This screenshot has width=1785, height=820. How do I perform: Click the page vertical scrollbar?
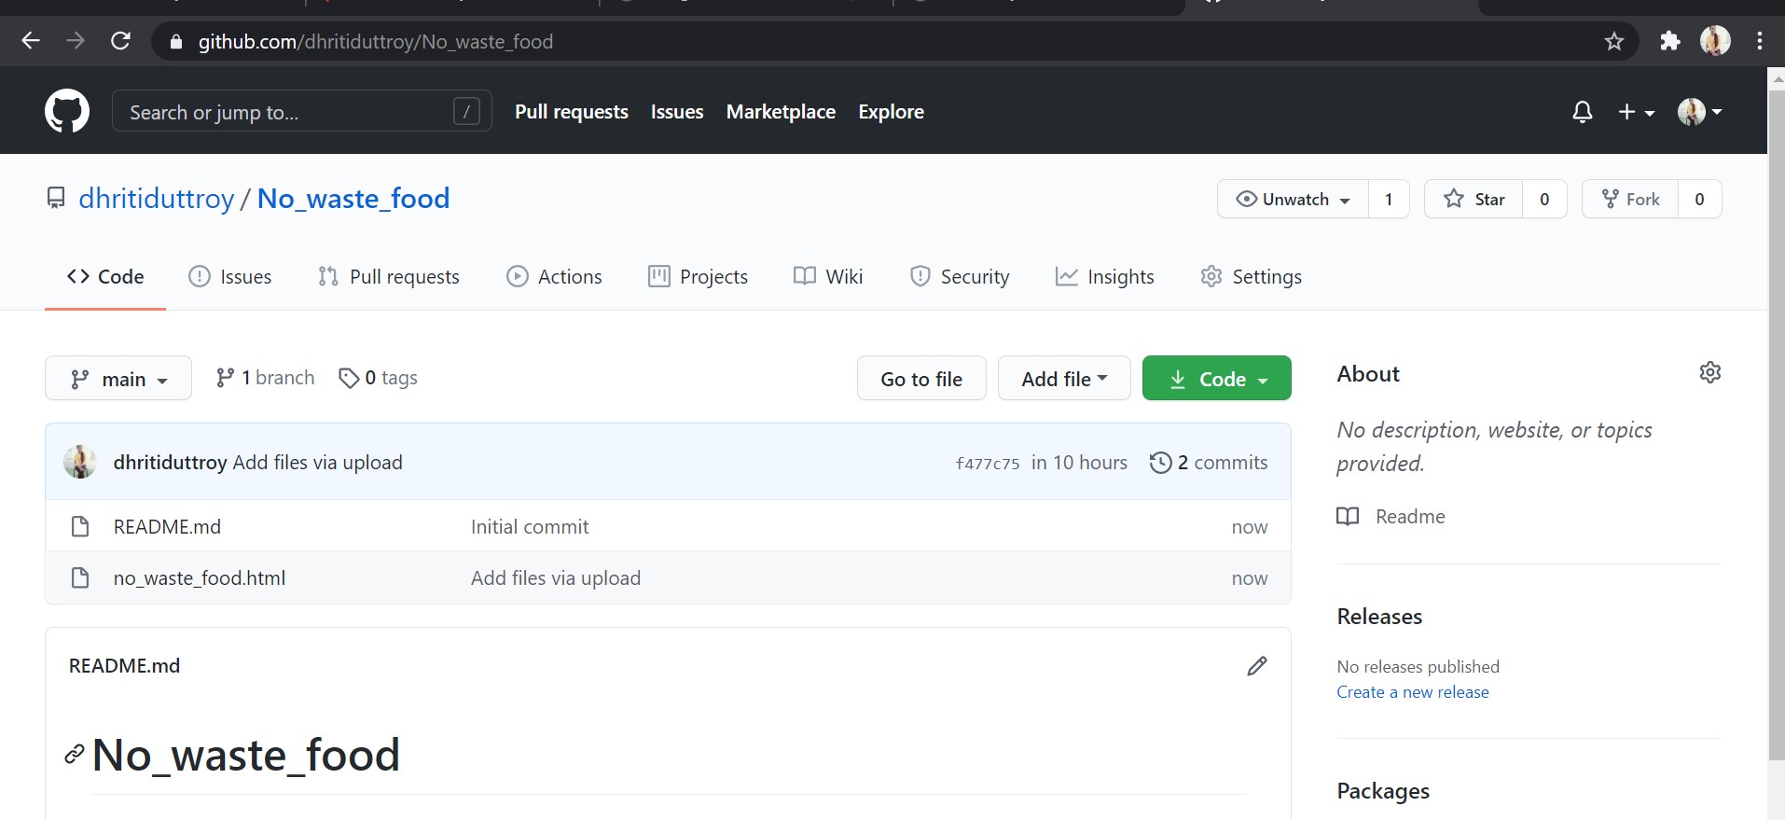1776,424
